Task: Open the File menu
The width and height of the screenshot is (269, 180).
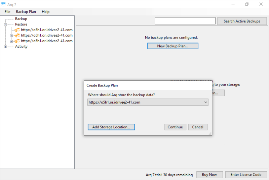Action: (x=7, y=12)
